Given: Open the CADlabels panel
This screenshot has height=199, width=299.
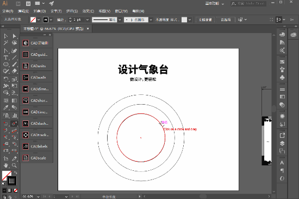Looking at the screenshot, I should coord(36,146).
